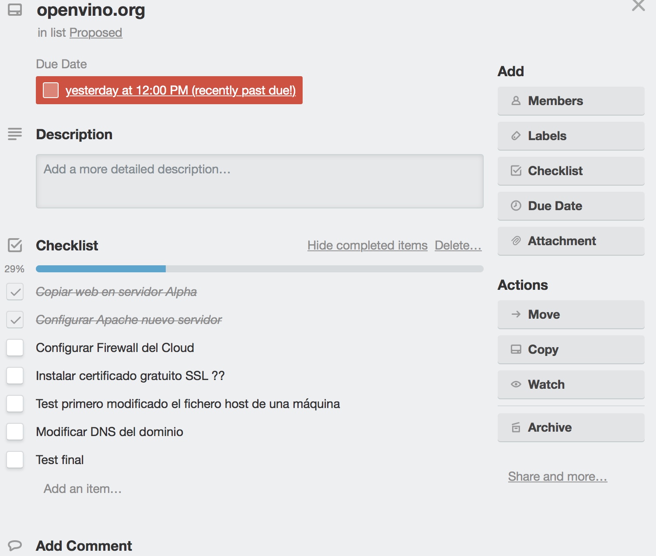Click the description lines icon
The height and width of the screenshot is (556, 656).
tap(15, 134)
